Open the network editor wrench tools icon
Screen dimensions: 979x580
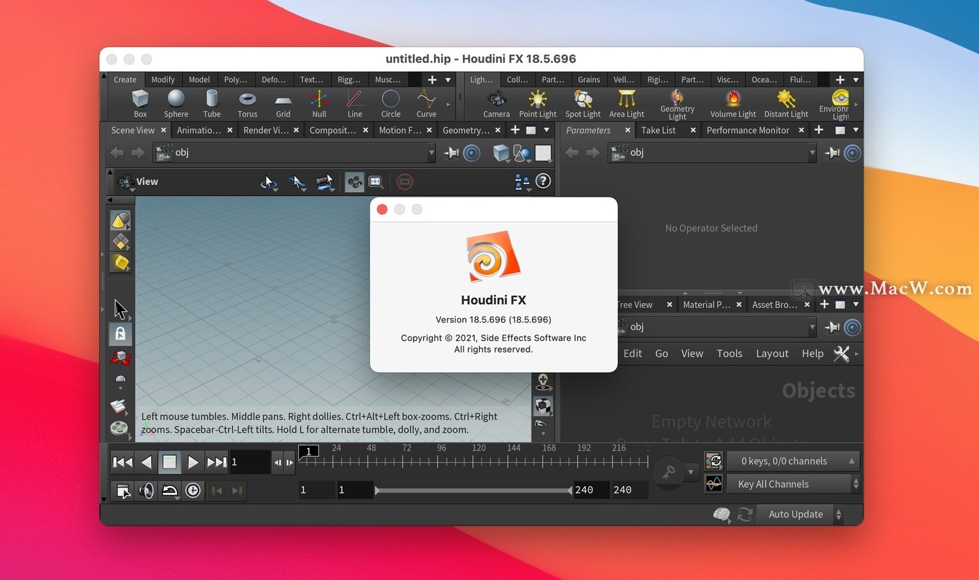coord(841,354)
